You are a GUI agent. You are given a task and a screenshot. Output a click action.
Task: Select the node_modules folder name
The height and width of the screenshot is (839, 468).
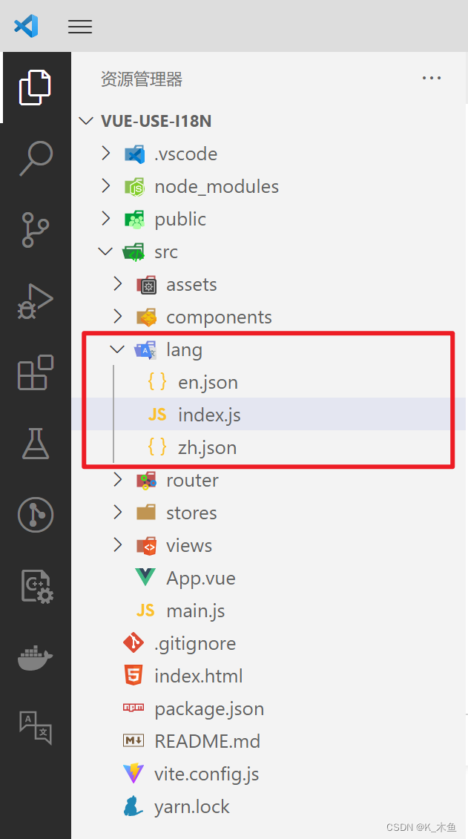point(217,187)
